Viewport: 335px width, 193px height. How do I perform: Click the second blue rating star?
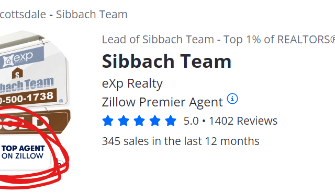point(124,120)
